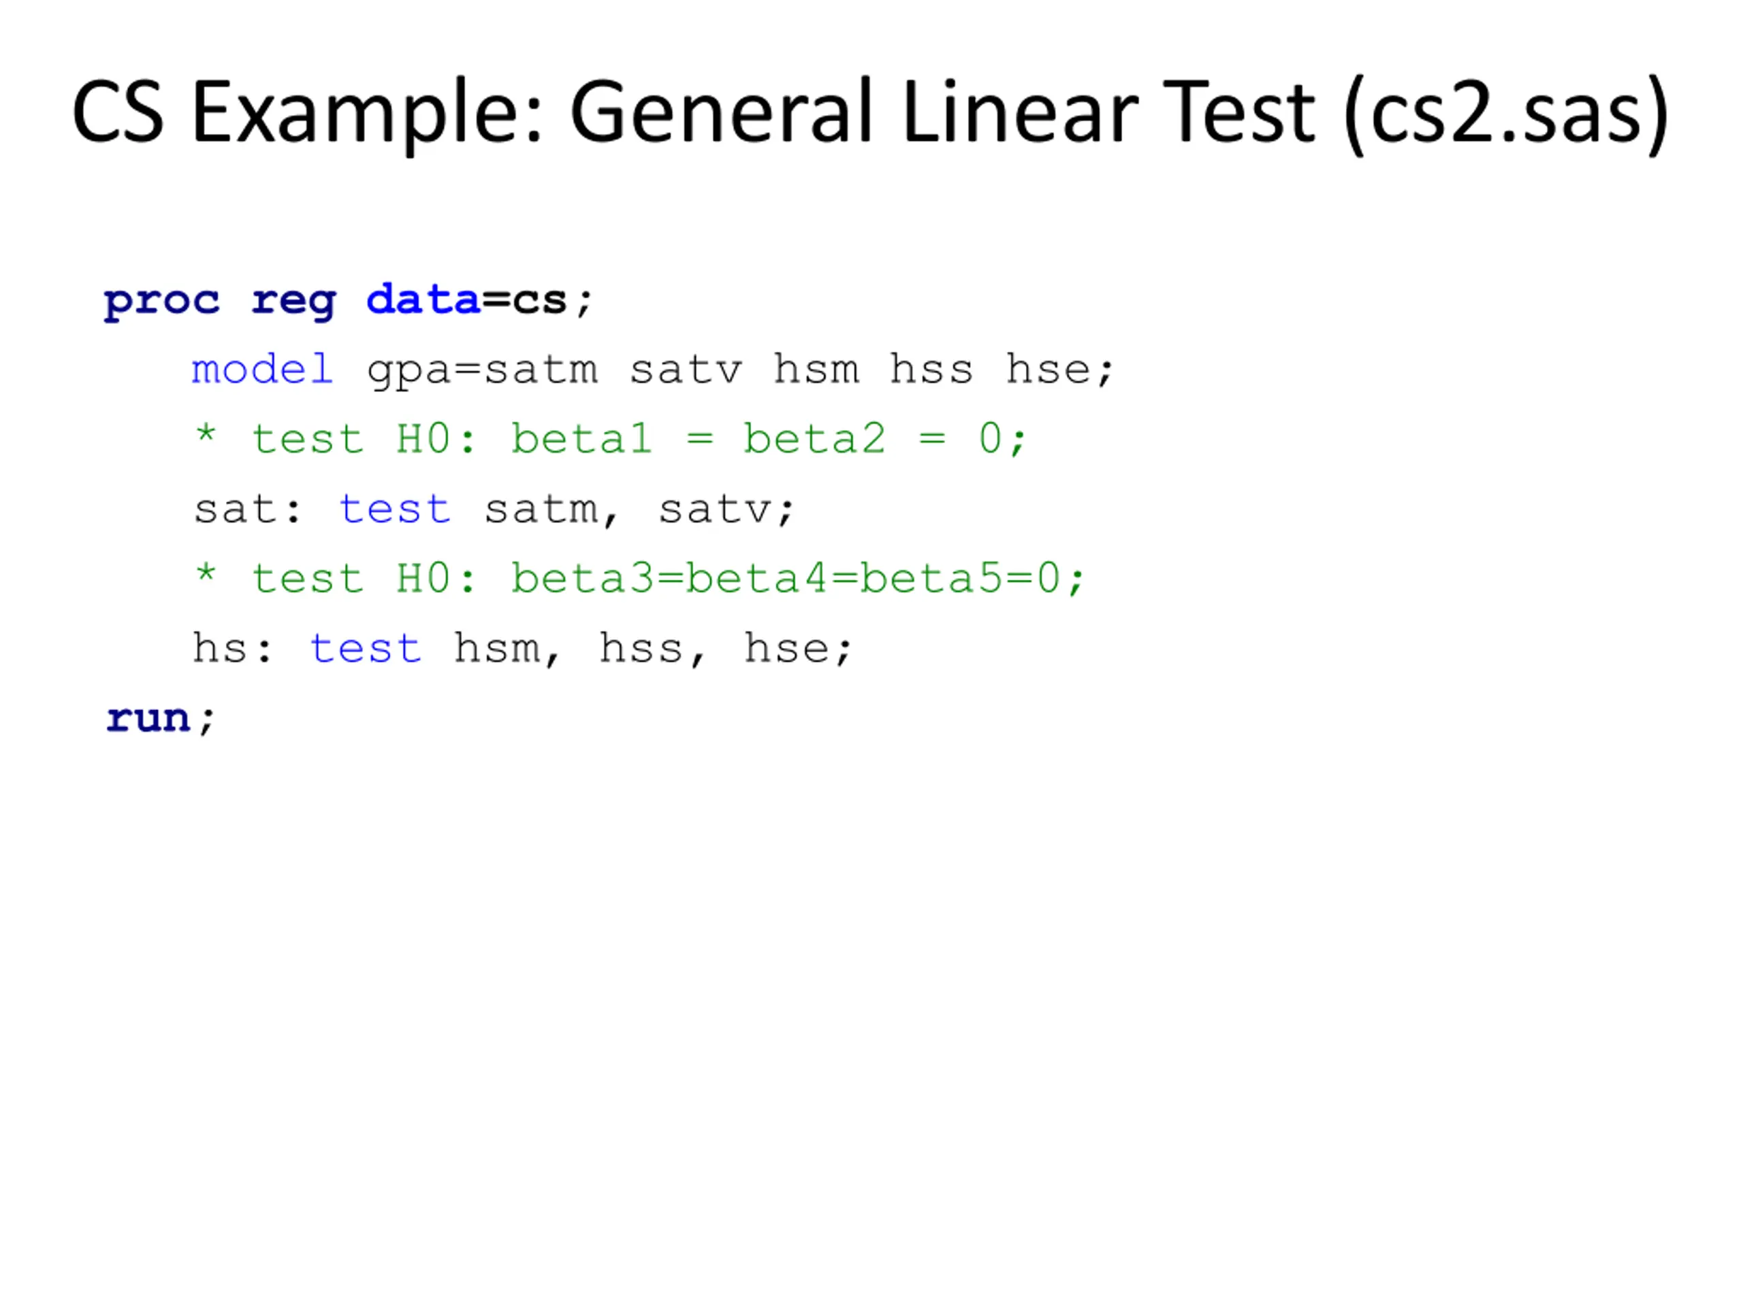Click 'hsm' in the model statement
This screenshot has height=1307, width=1743.
click(x=816, y=370)
